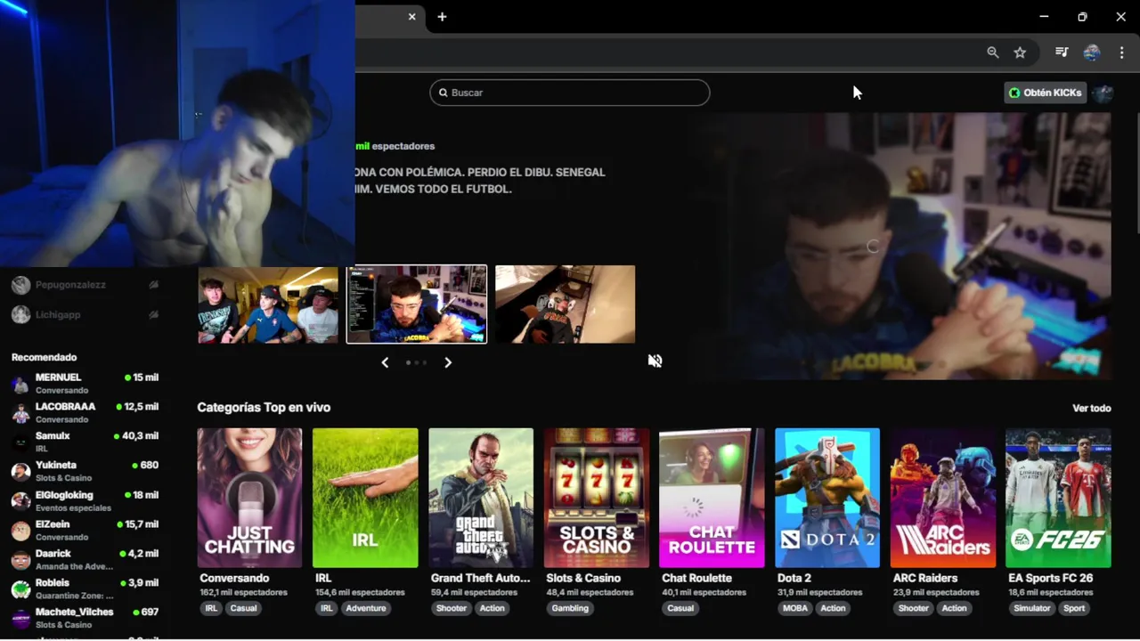Click ElGlogloking's avatar icon
This screenshot has height=641, width=1140.
(20, 502)
